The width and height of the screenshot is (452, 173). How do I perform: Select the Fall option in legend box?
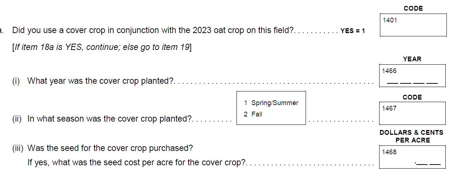253,114
